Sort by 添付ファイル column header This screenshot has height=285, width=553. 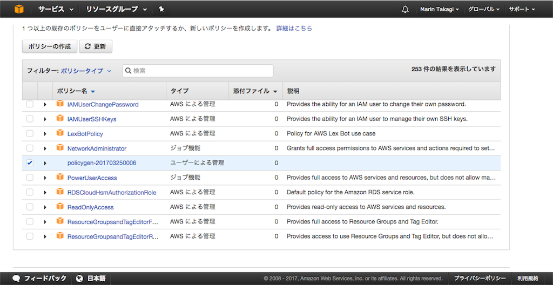click(255, 91)
